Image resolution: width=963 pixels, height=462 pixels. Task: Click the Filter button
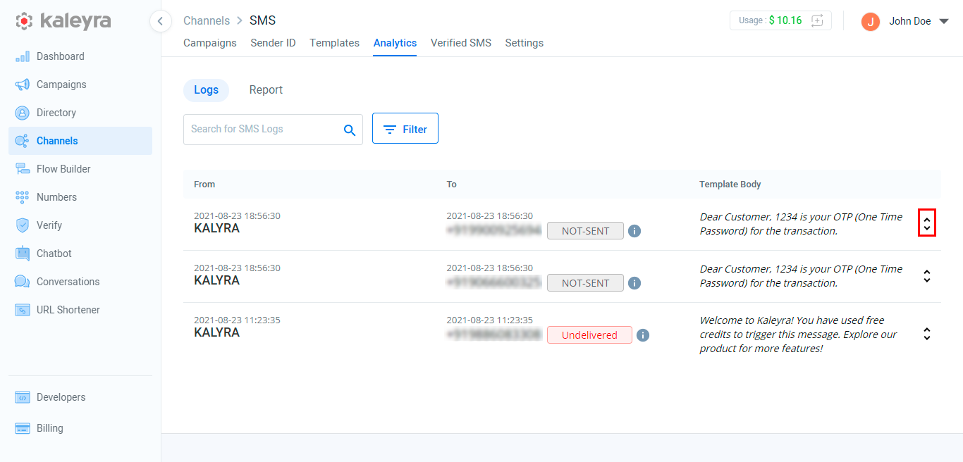pos(405,129)
